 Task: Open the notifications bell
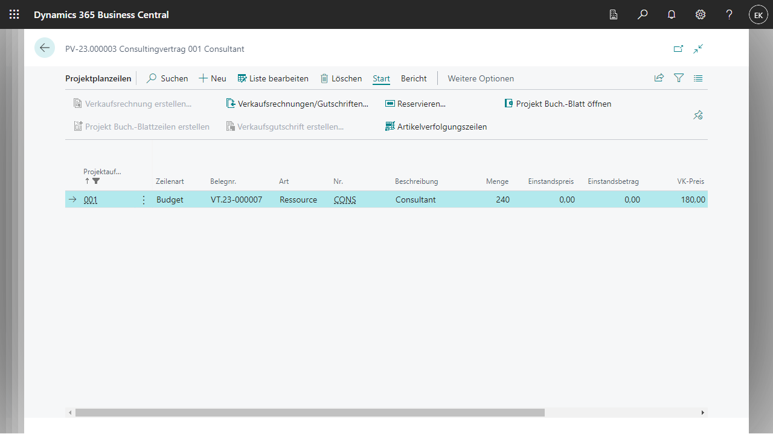point(672,14)
